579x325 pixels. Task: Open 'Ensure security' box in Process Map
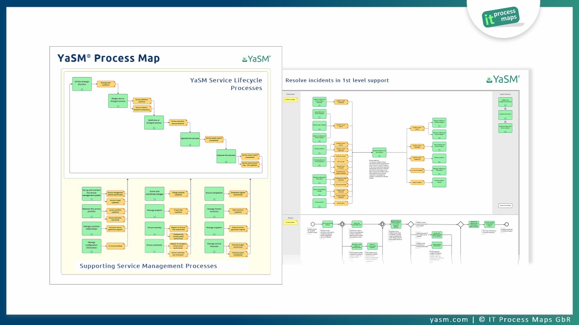tap(155, 228)
